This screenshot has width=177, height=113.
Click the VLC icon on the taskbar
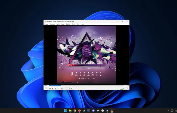112,111
